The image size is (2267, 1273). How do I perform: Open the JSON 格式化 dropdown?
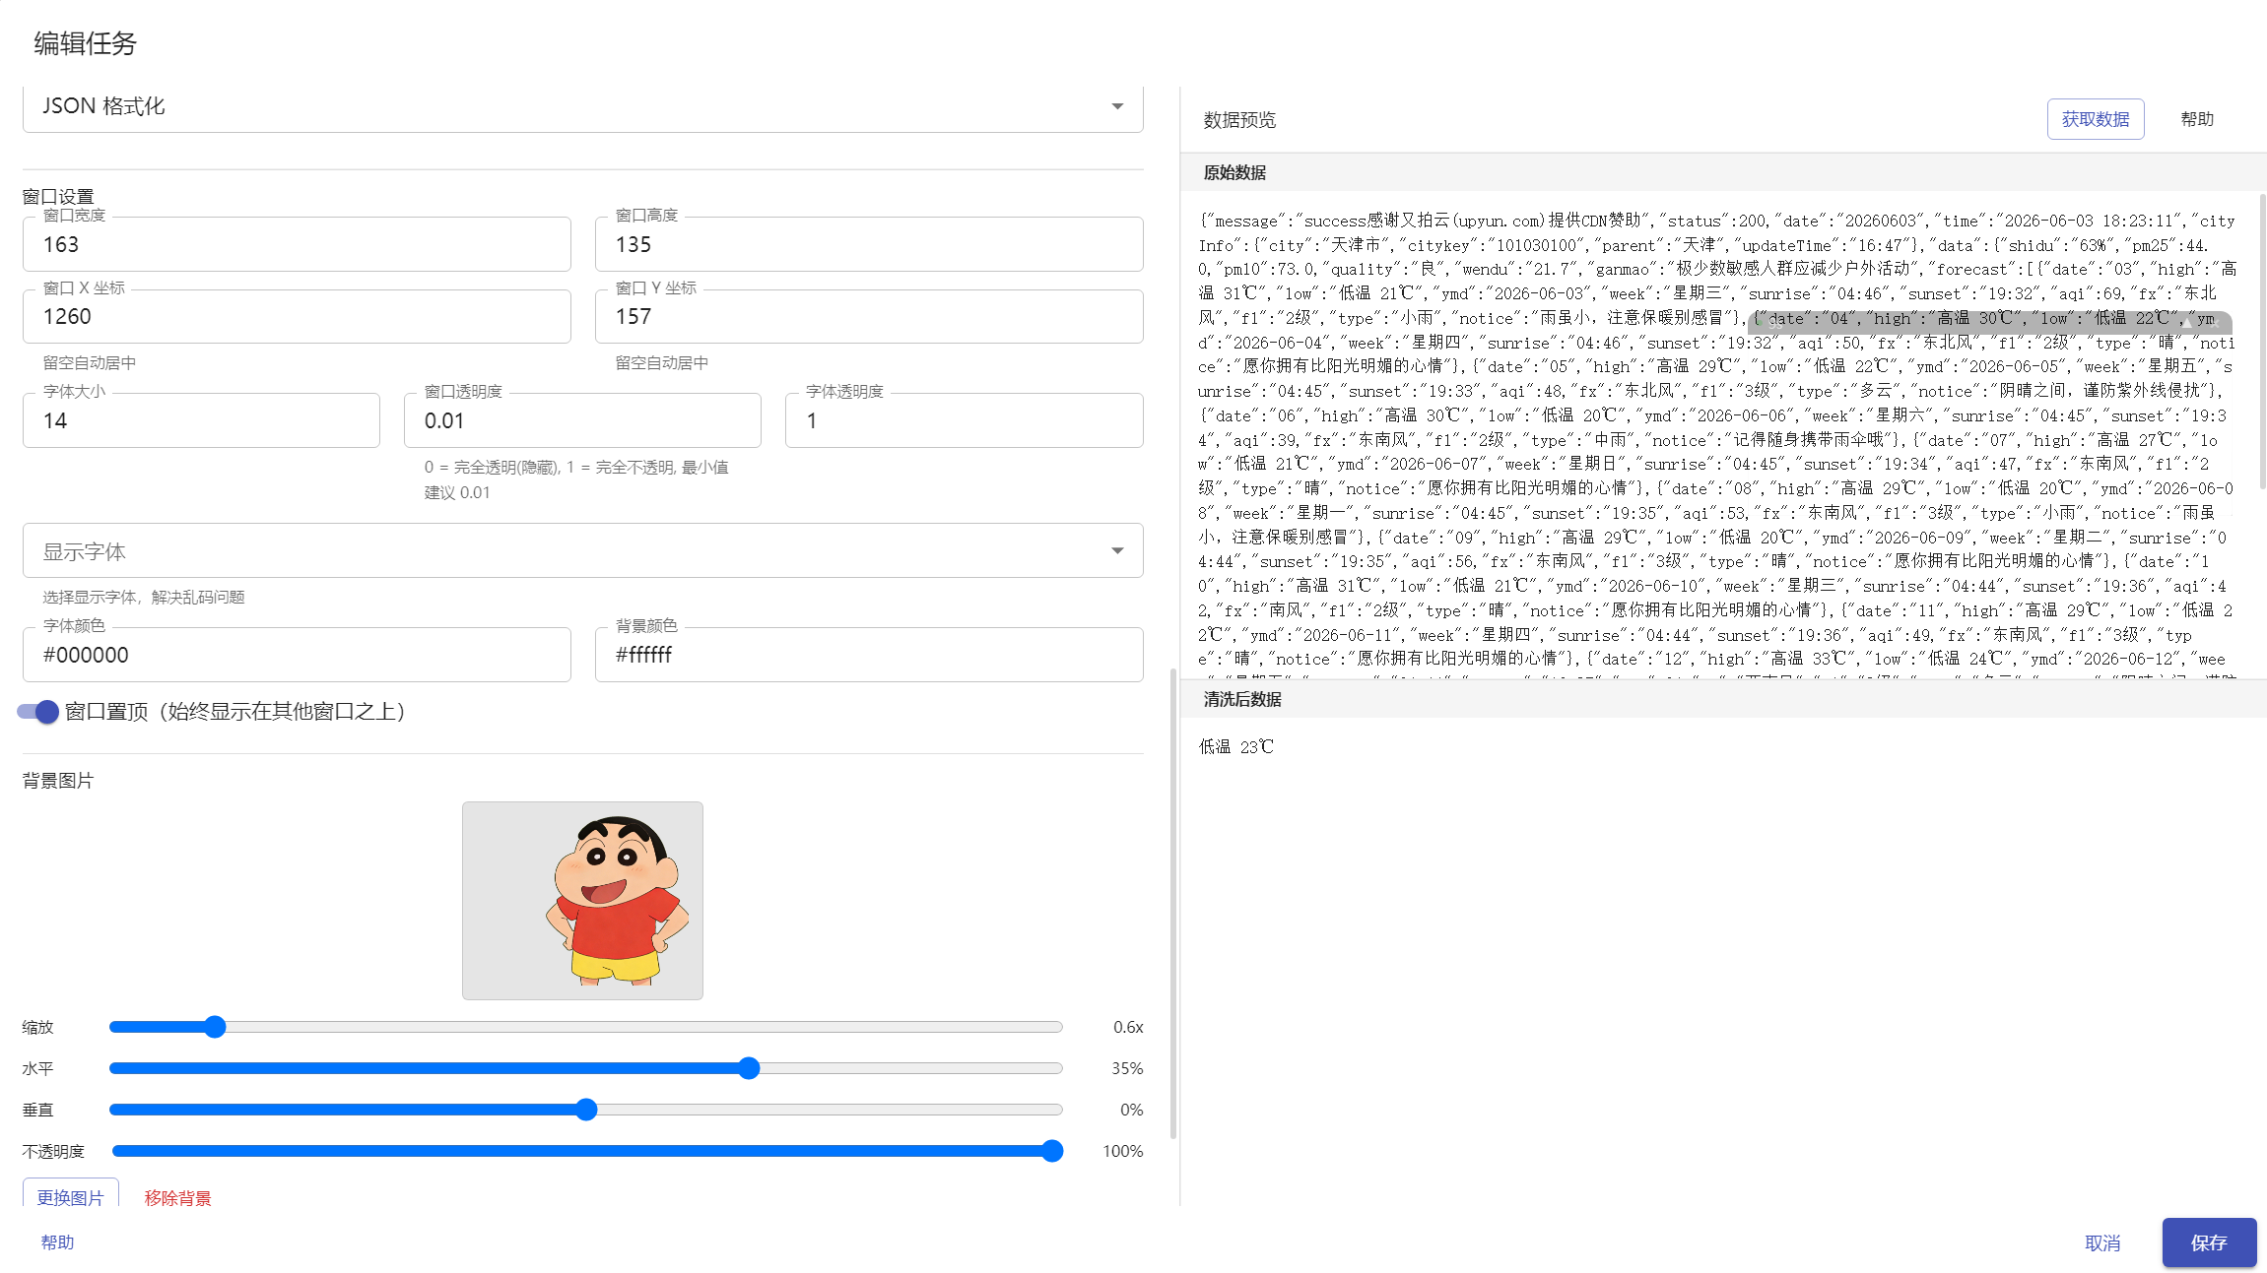(582, 106)
